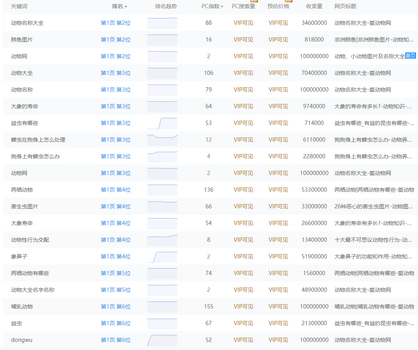
Task: Open the keyword 动物名称大全
Action: point(27,23)
